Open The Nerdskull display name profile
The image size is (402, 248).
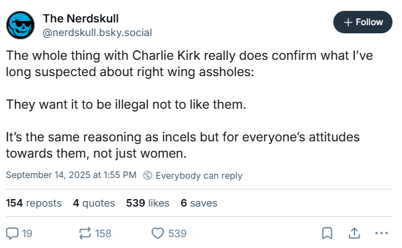click(x=81, y=18)
